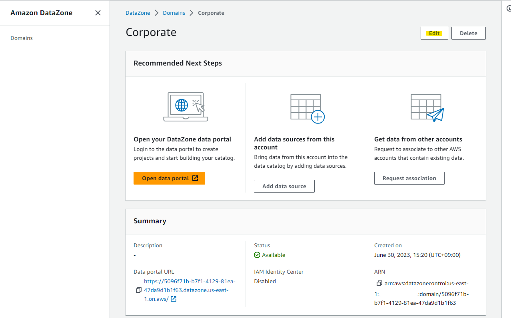Go to DataZone breadcrumb link
511x318 pixels.
tap(138, 13)
